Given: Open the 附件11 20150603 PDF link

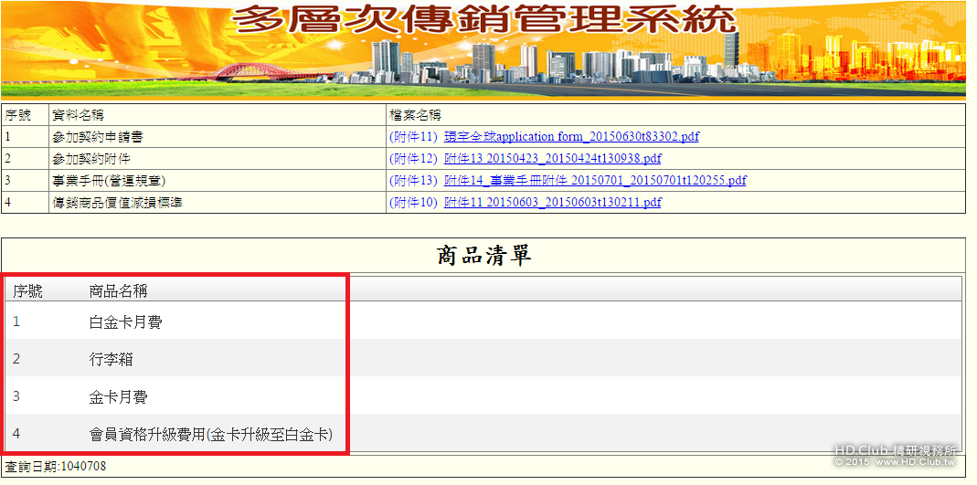Looking at the screenshot, I should point(552,203).
